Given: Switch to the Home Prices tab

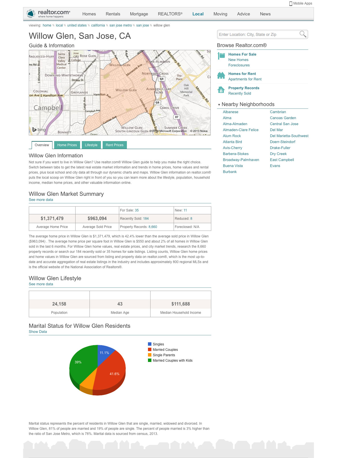Looking at the screenshot, I should (67, 145).
